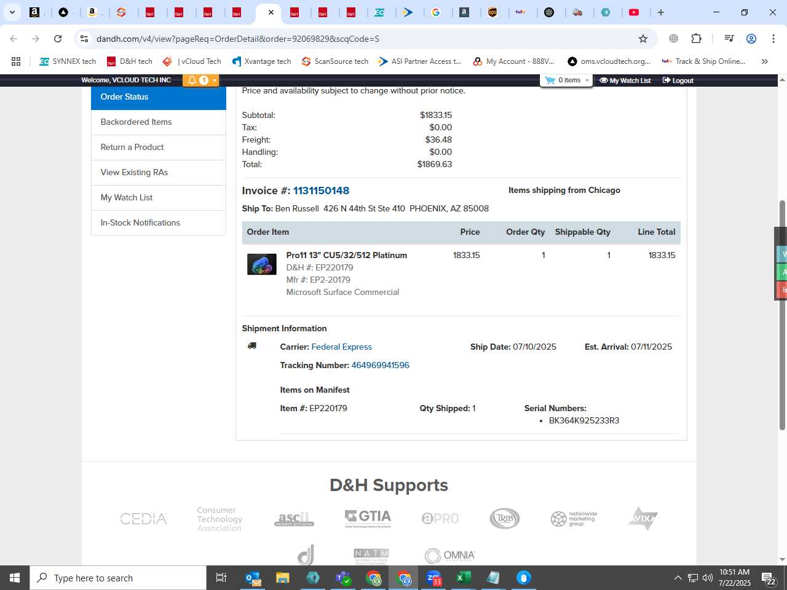View site information icon in address bar
Image resolution: width=787 pixels, height=590 pixels.
click(84, 39)
